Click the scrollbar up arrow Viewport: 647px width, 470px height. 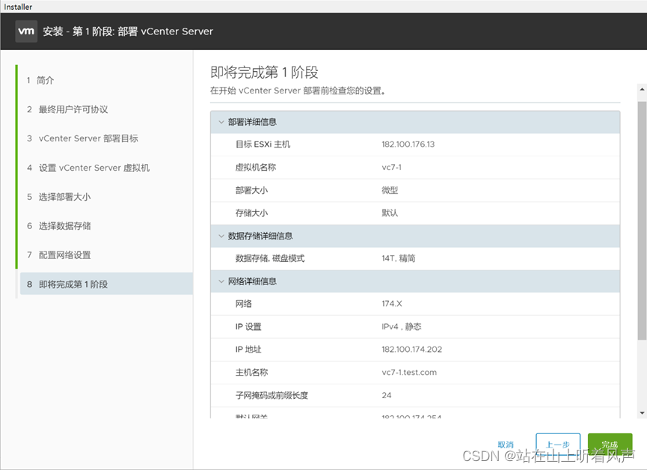[x=642, y=89]
